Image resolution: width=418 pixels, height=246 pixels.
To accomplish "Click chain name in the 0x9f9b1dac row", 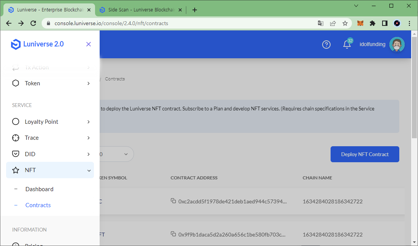I will [x=332, y=235].
